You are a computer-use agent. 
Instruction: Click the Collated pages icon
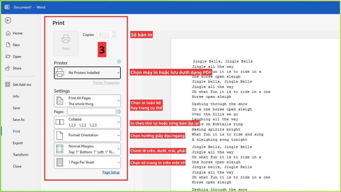[x=59, y=122]
